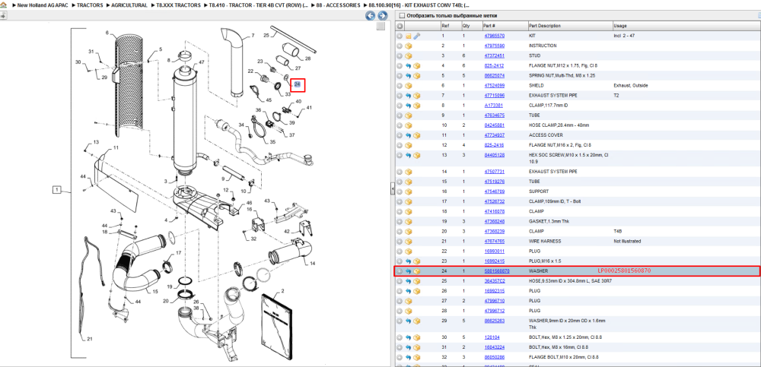Click the package icon on the highlighted WASHER row
761x367 pixels.
click(x=416, y=271)
